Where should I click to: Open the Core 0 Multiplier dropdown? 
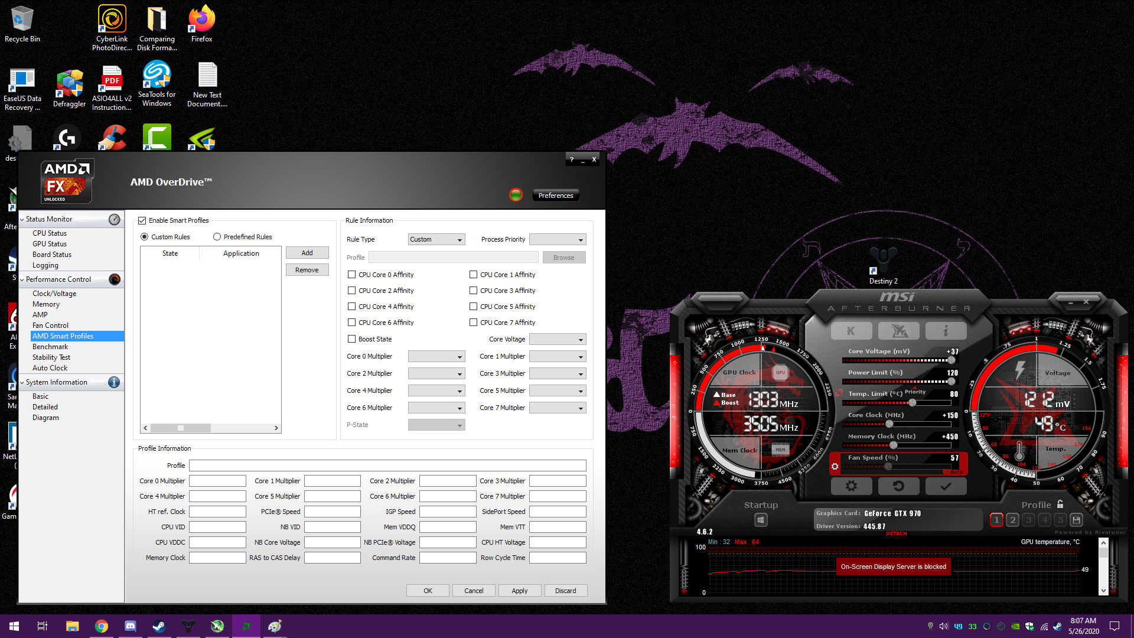[x=436, y=356]
